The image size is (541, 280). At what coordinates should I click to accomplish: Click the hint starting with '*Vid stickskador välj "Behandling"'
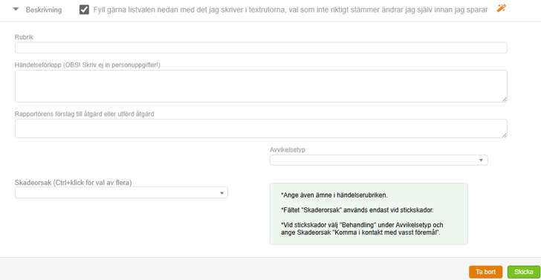[362, 229]
